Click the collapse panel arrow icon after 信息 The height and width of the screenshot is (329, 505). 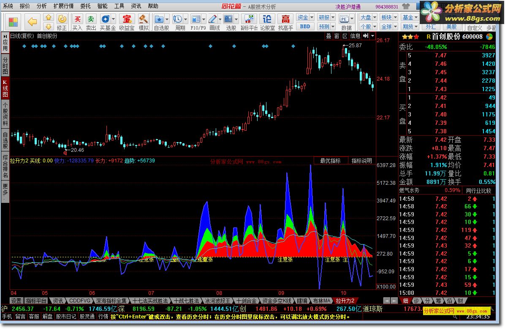click(x=366, y=36)
